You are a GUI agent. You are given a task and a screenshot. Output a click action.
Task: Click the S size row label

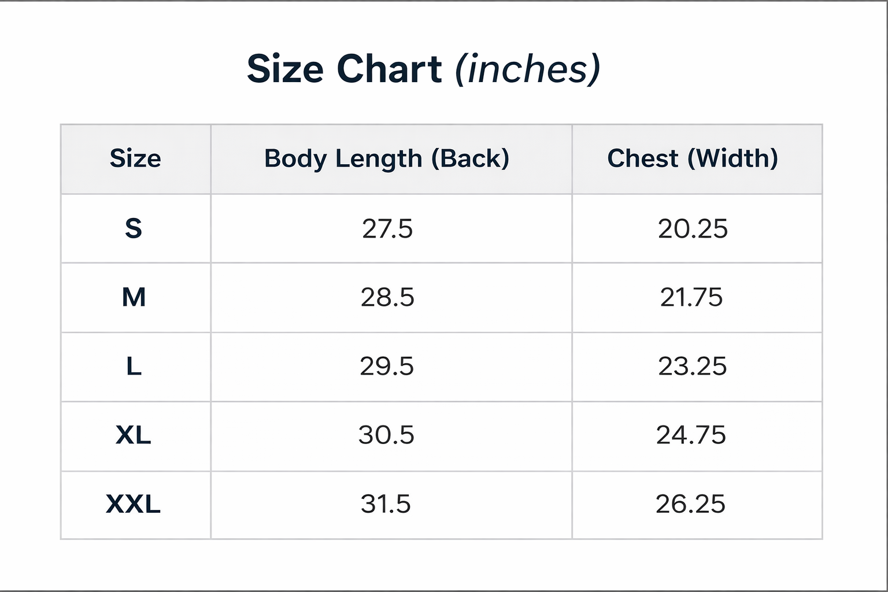[134, 228]
